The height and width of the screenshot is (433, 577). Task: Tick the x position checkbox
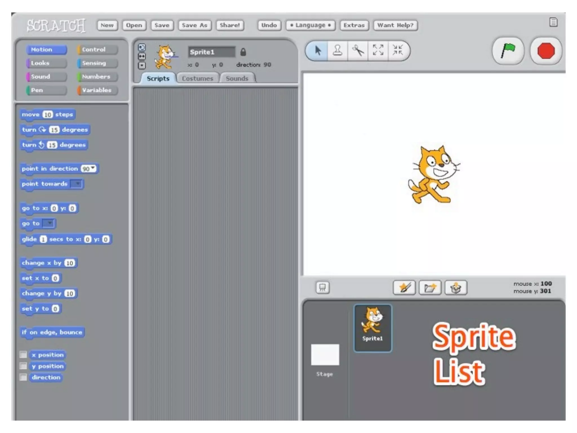[23, 355]
